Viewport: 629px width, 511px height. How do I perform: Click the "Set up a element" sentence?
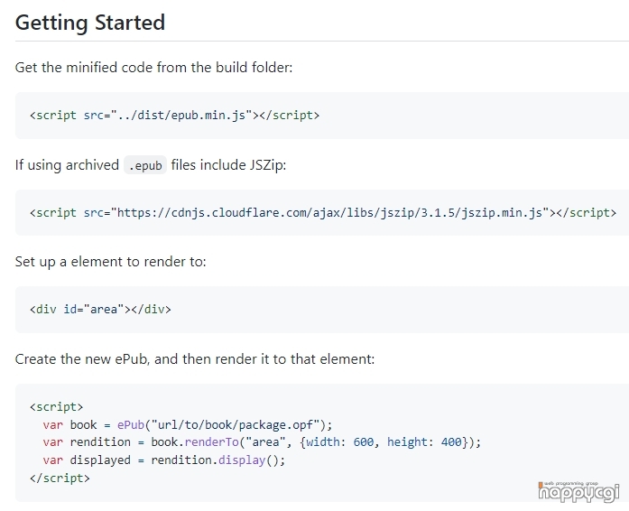point(111,262)
